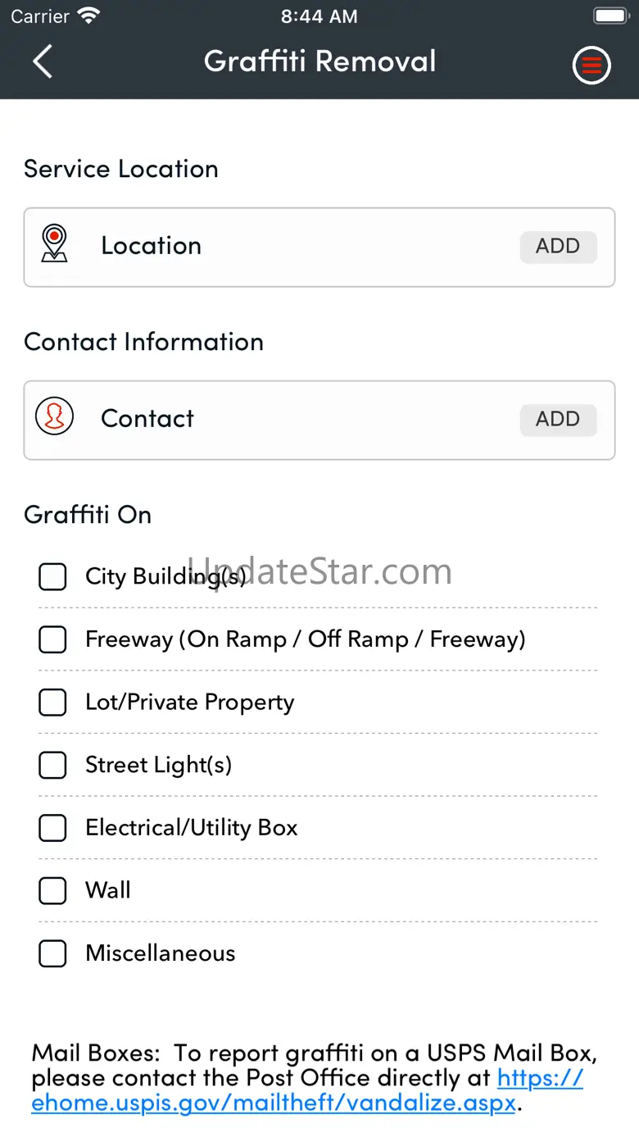This screenshot has height=1137, width=639.
Task: Tap the Contact row field
Action: [319, 420]
